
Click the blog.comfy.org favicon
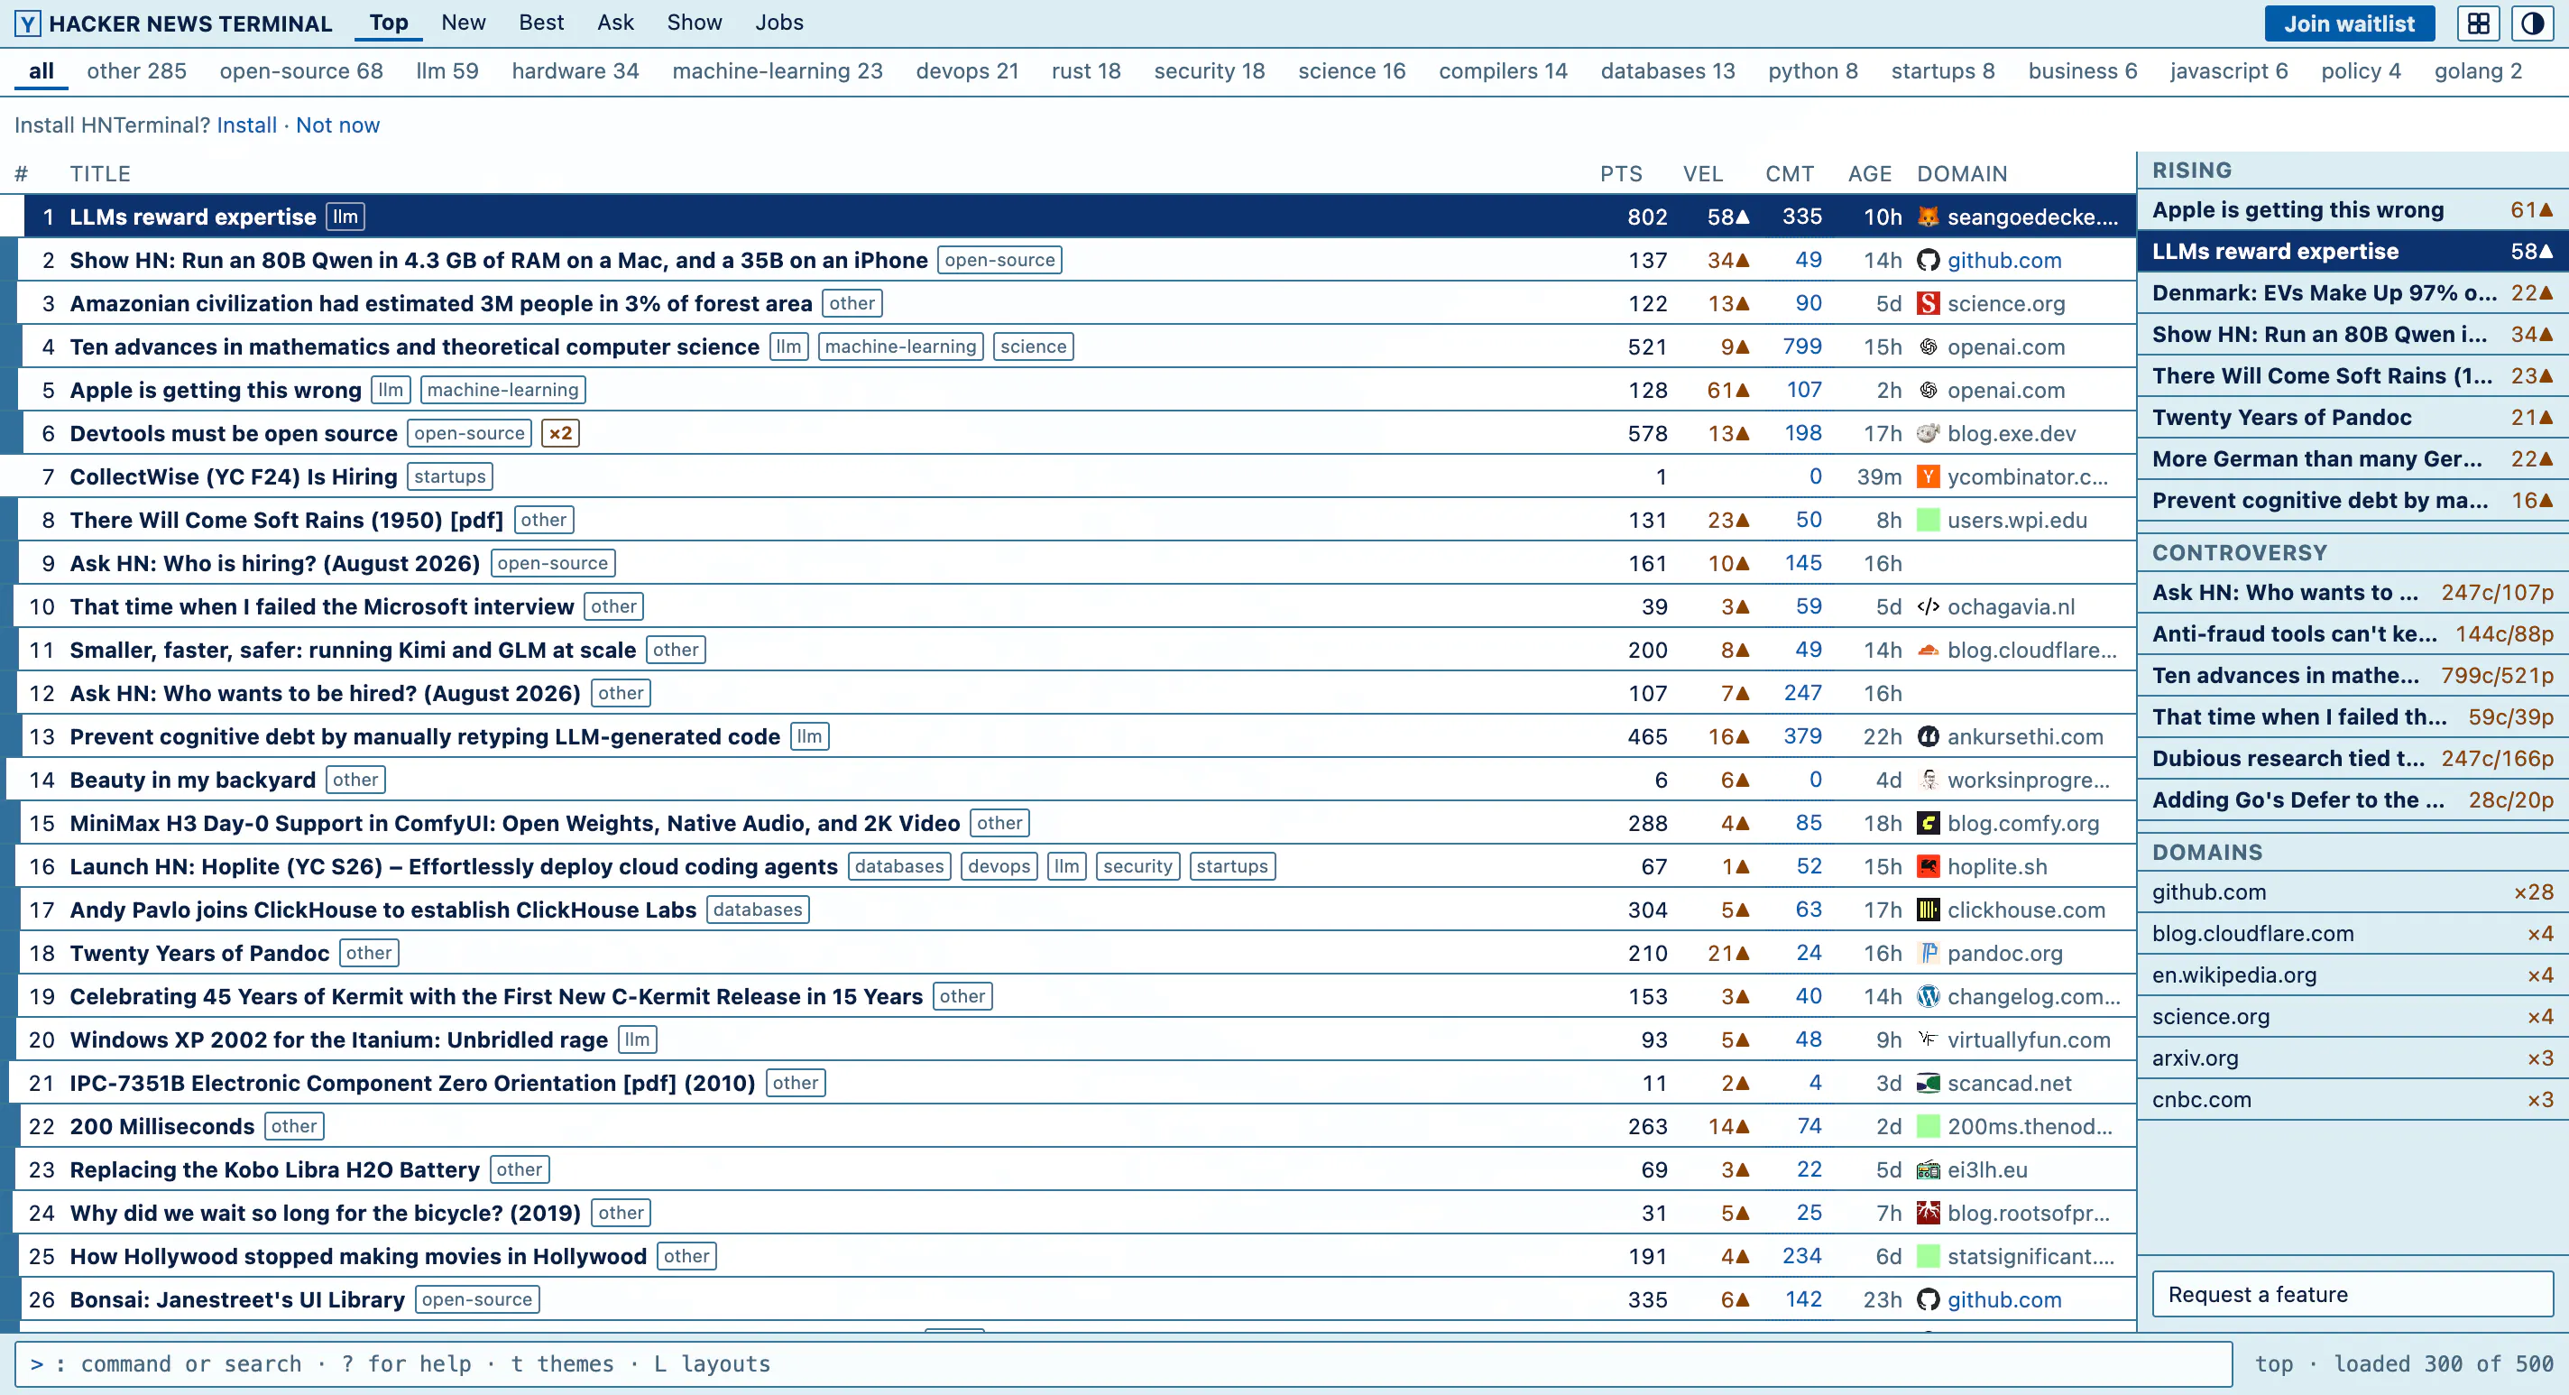pos(1928,823)
